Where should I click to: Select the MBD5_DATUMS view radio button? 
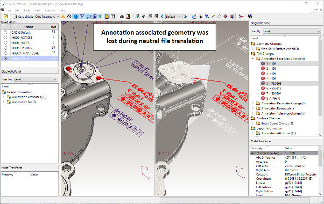pyautogui.click(x=6, y=48)
